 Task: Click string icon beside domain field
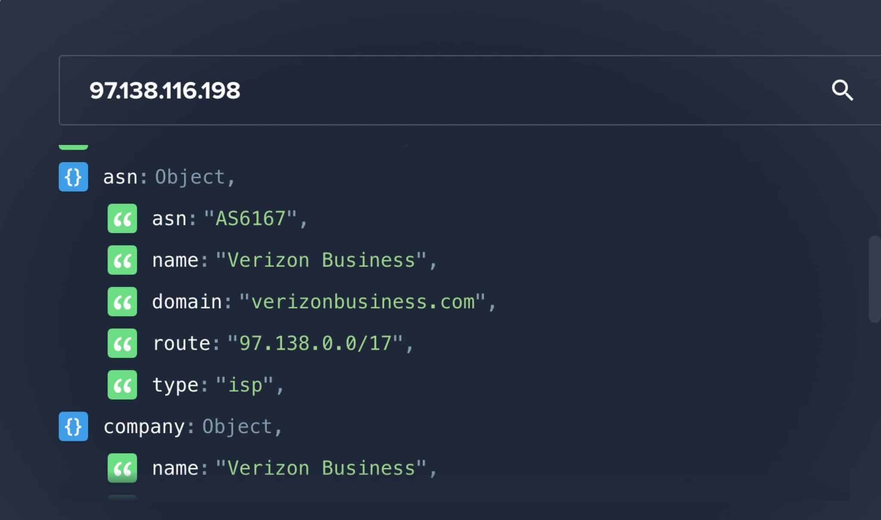pyautogui.click(x=122, y=302)
